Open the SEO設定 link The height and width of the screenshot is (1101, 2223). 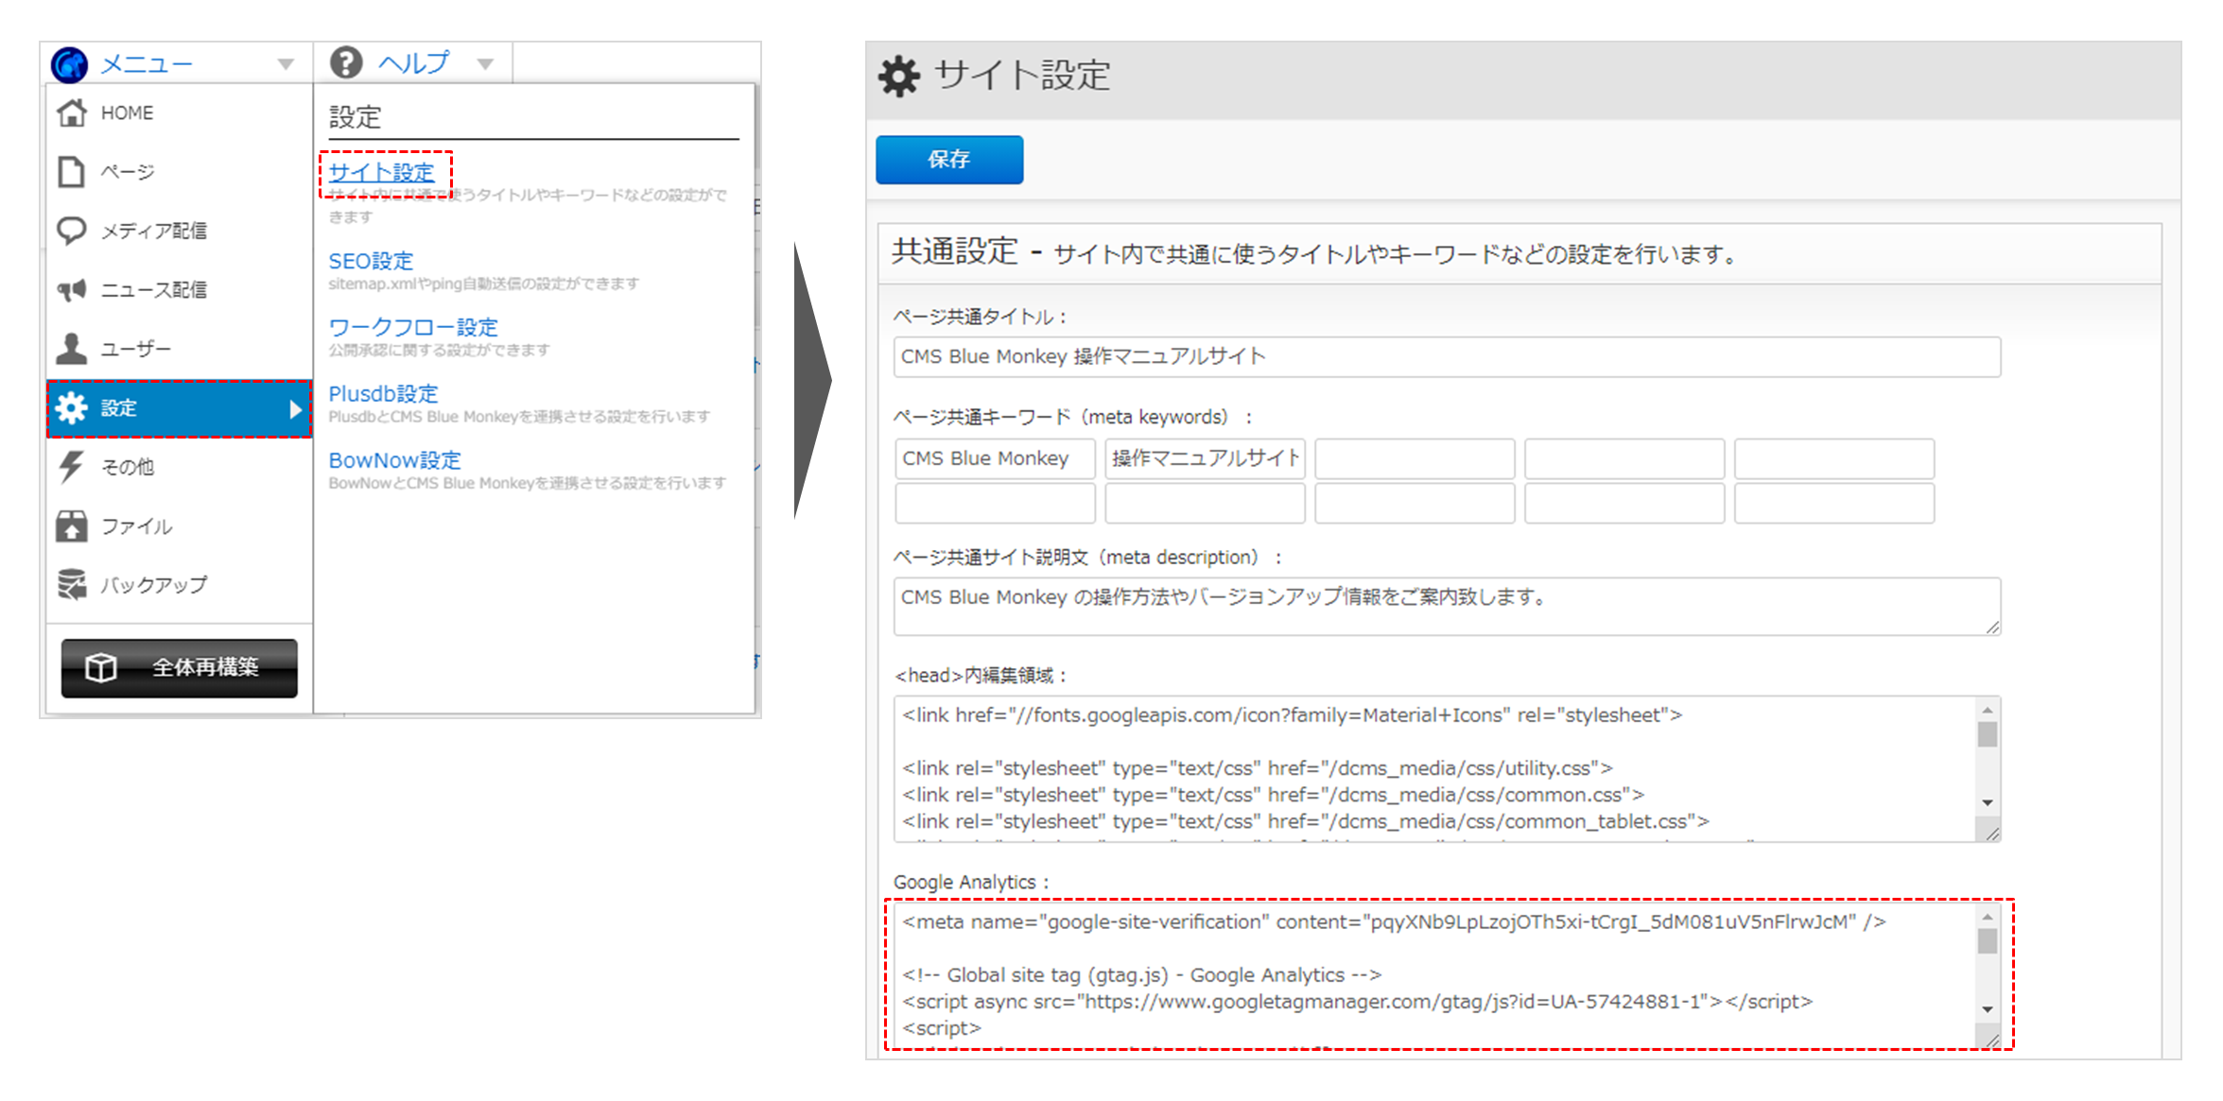click(x=371, y=261)
